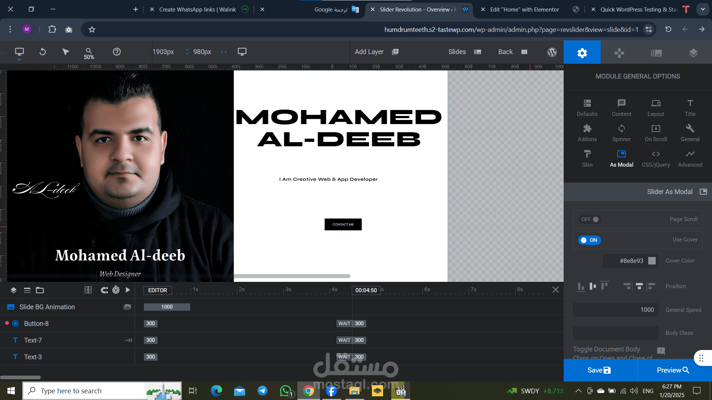This screenshot has width=712, height=400.
Task: Click the undo arrow icon in toolbar
Action: pyautogui.click(x=43, y=52)
